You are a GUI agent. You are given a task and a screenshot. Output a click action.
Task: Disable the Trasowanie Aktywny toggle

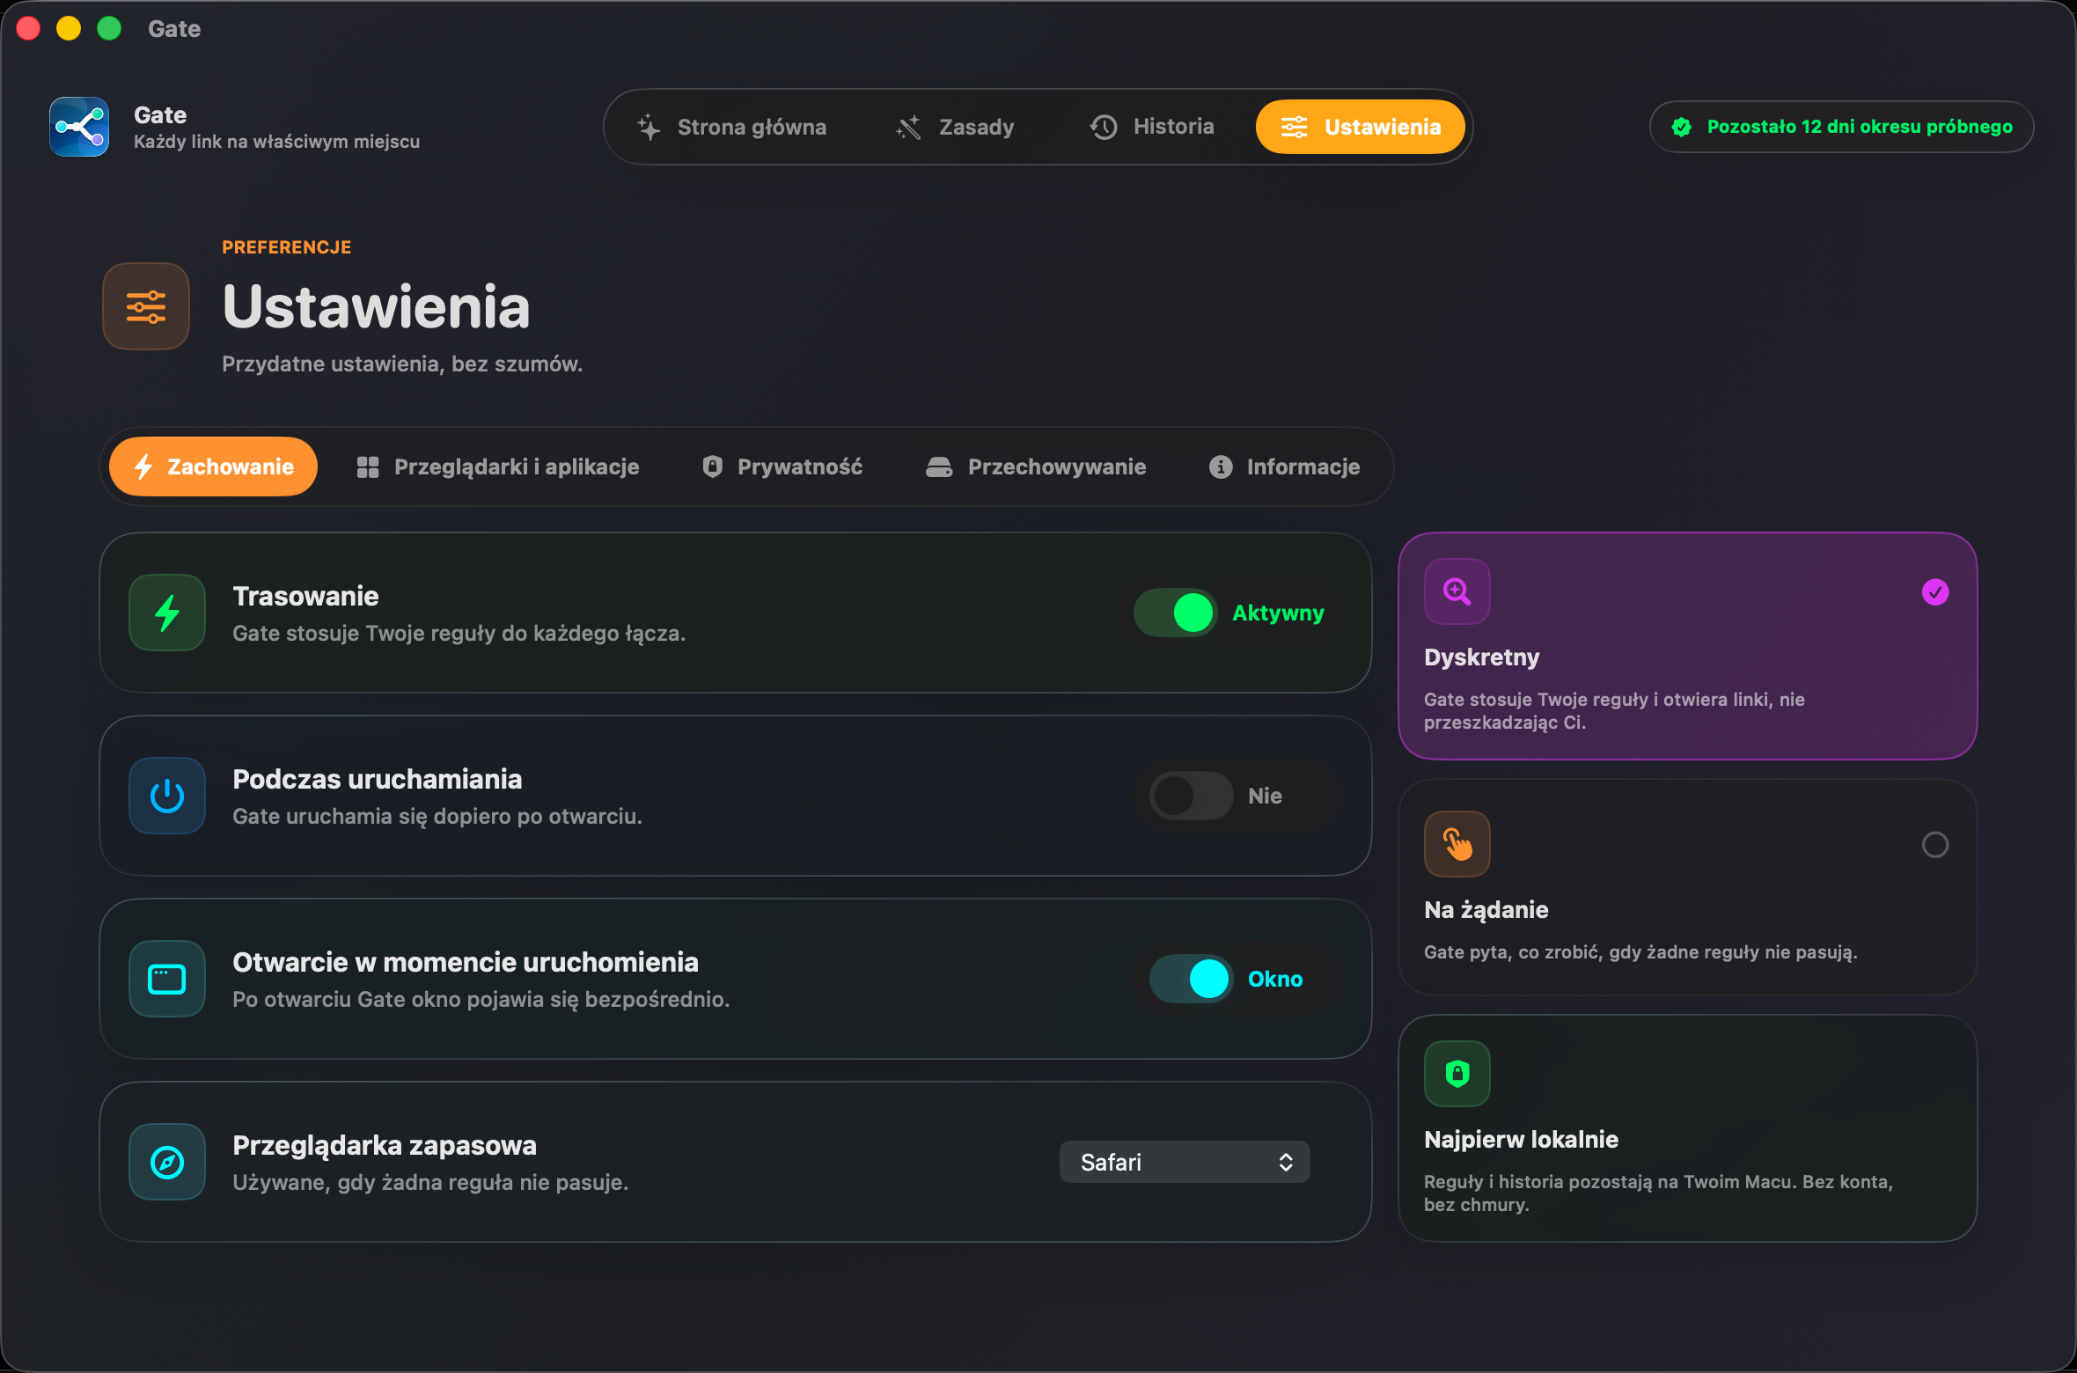point(1176,613)
